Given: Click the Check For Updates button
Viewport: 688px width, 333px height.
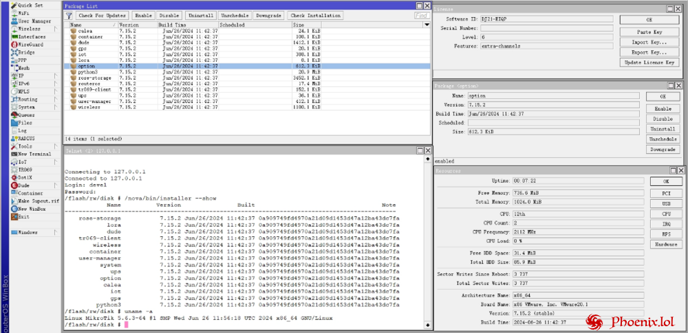Looking at the screenshot, I should point(102,15).
